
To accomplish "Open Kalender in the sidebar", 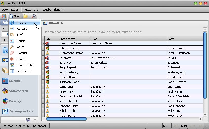I will tap(15, 81).
